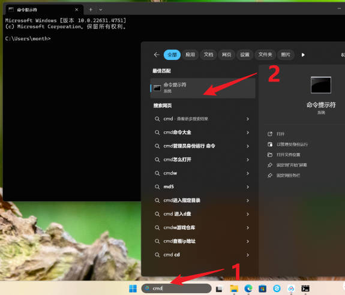345x295 pixels.
Task: Expand chevron beside cmd 进入d盘
Action: [x=248, y=214]
